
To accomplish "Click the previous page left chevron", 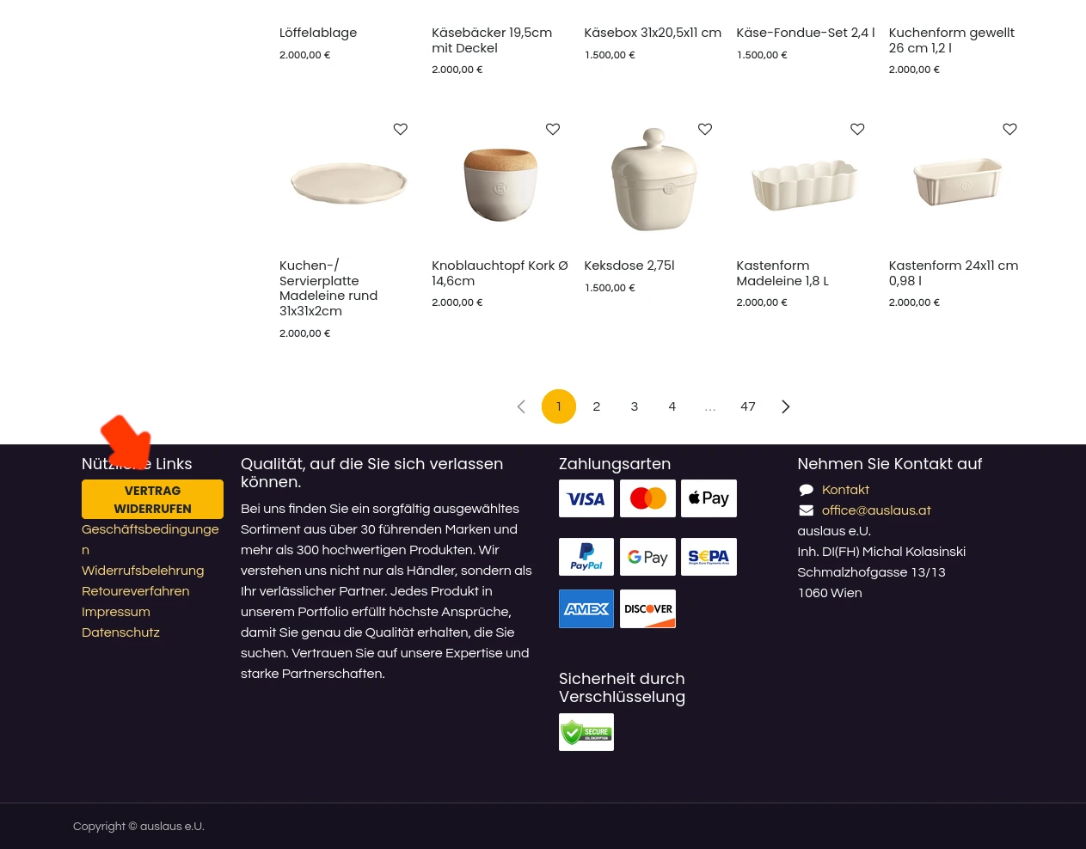I will tap(521, 406).
